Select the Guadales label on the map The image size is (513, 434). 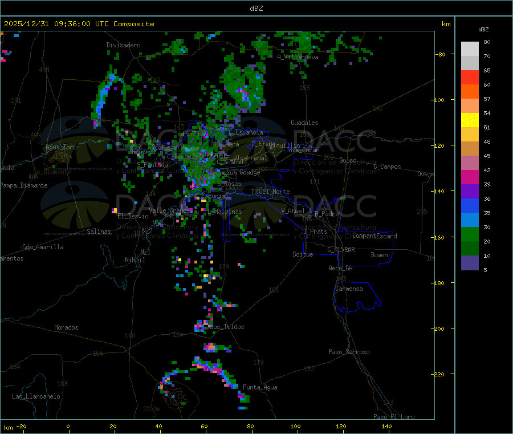click(x=304, y=123)
